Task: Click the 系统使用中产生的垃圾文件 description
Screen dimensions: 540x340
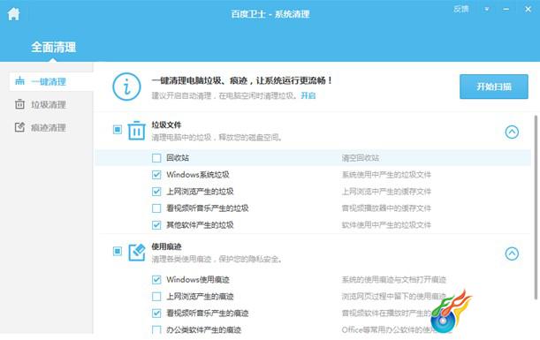Action: 386,175
